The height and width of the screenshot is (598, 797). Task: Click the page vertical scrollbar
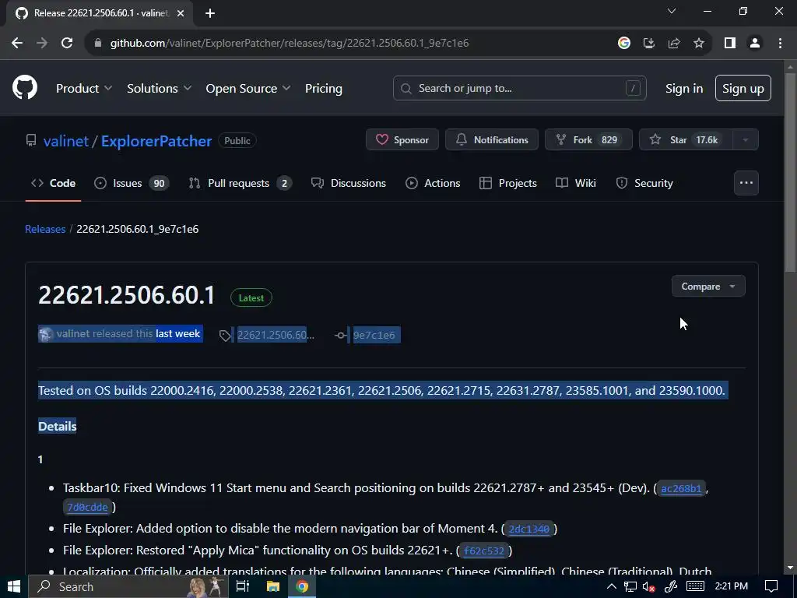pyautogui.click(x=791, y=173)
